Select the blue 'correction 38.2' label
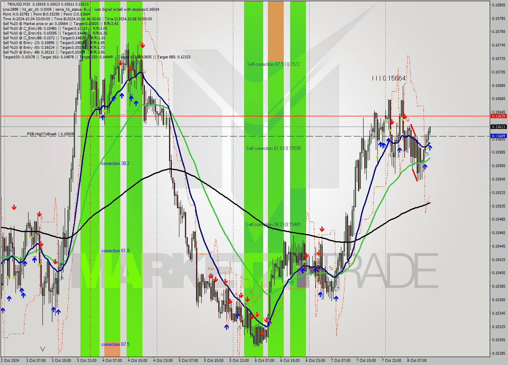This screenshot has width=508, height=365. (115, 163)
